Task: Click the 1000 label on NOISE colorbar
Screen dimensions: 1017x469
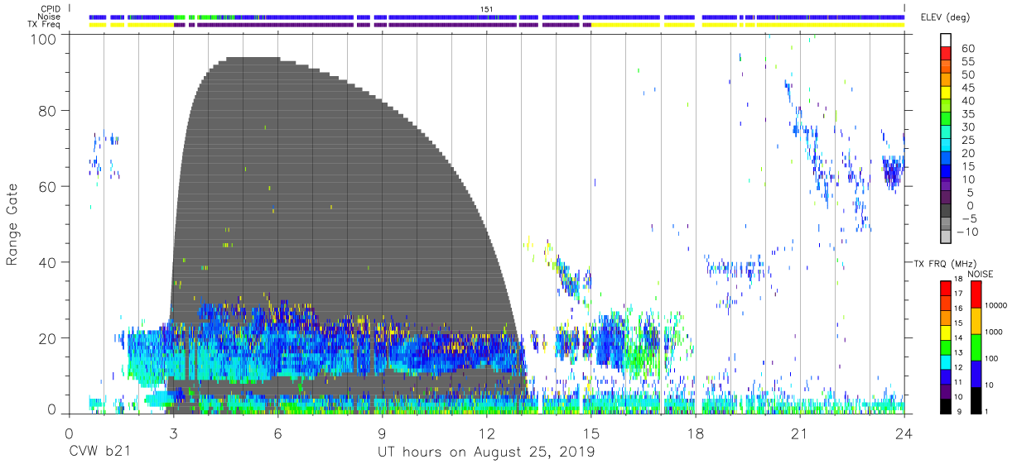Action: click(994, 333)
